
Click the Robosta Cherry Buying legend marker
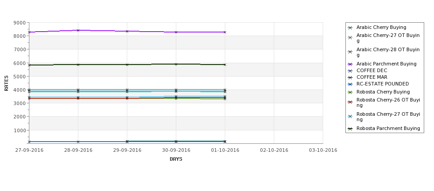click(350, 92)
